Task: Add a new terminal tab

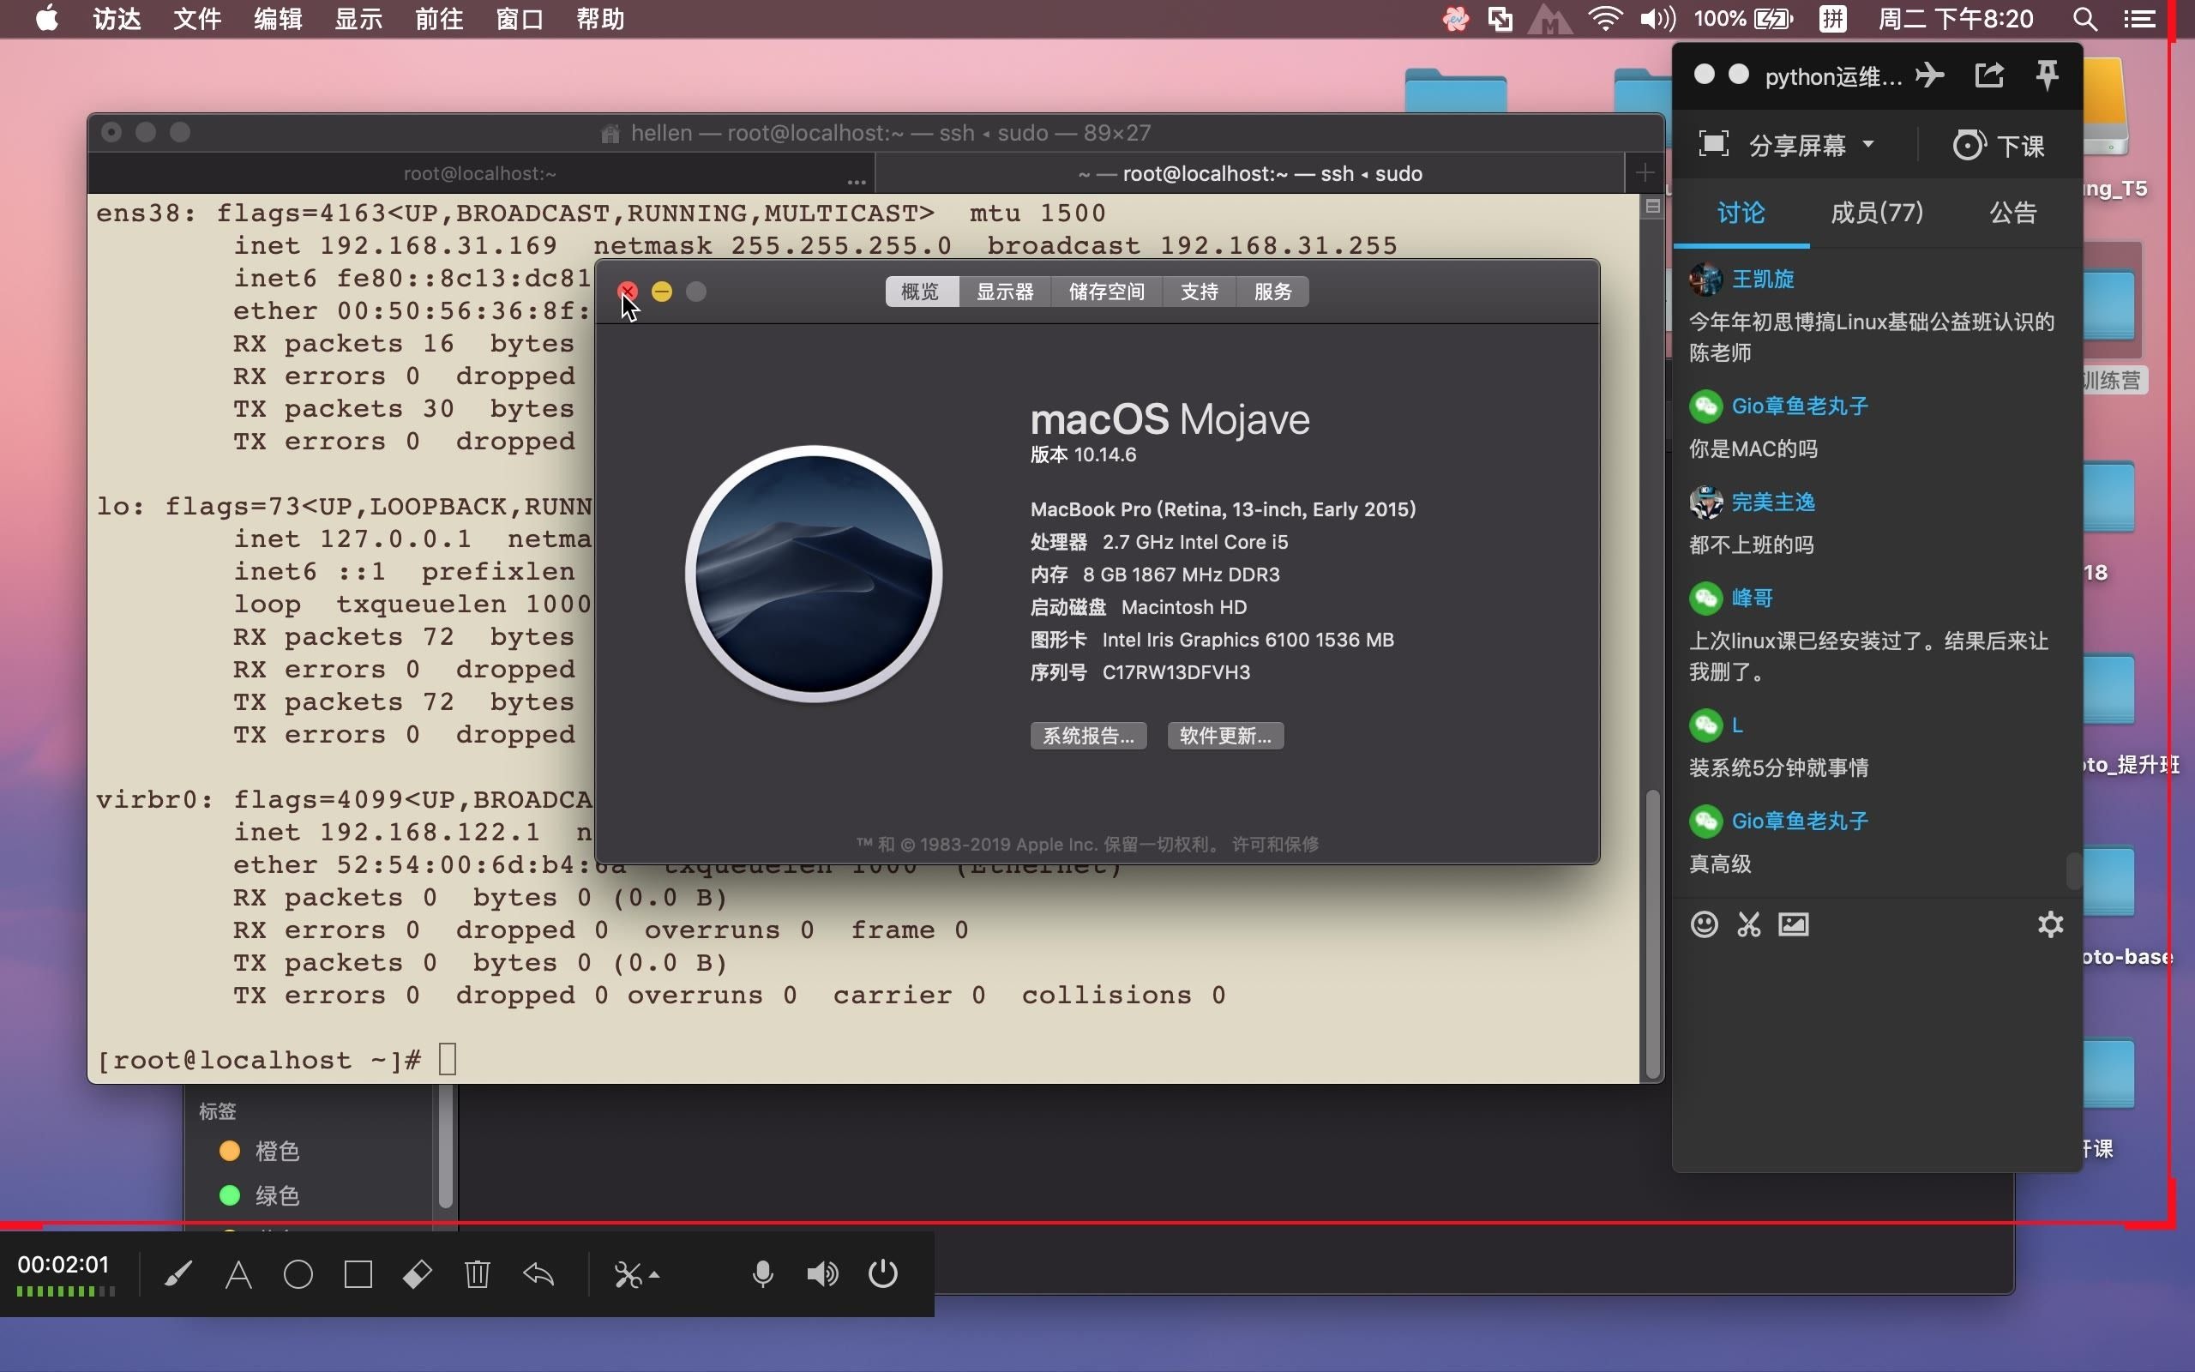Action: pos(1645,173)
